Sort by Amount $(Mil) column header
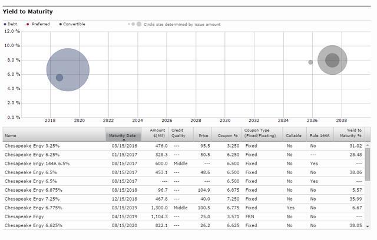The image size is (377, 240). (x=155, y=134)
